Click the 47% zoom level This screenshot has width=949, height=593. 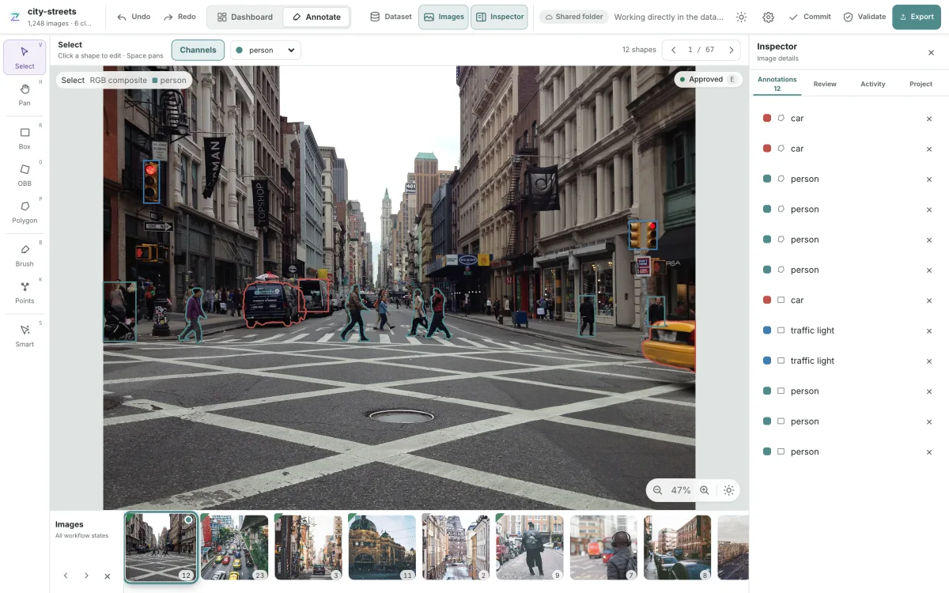681,490
